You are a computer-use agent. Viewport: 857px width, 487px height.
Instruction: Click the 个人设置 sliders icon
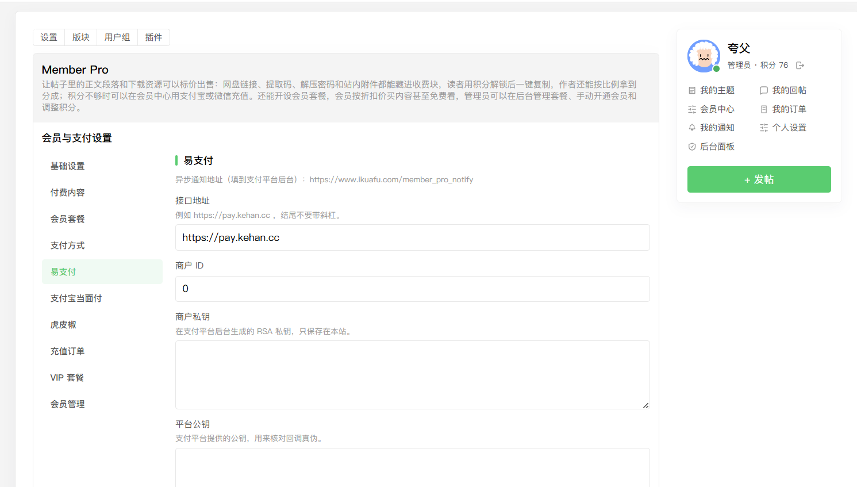tap(764, 128)
